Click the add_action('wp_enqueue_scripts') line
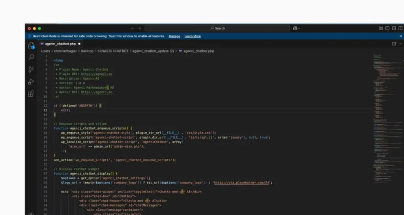The width and height of the screenshot is (404, 215). tap(115, 160)
